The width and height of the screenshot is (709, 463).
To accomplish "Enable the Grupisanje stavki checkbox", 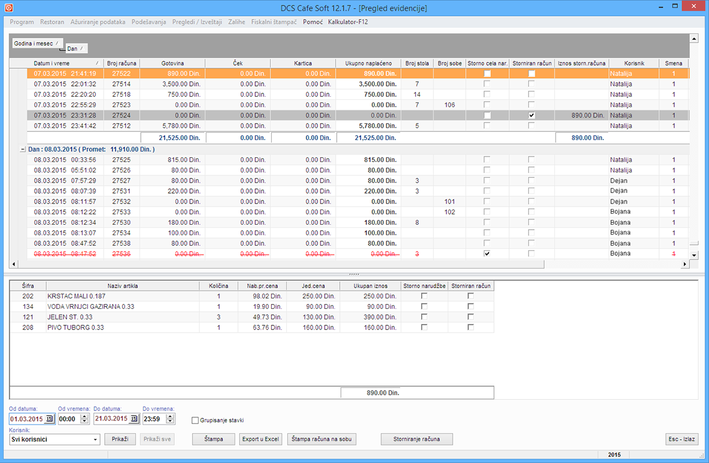I will [195, 420].
